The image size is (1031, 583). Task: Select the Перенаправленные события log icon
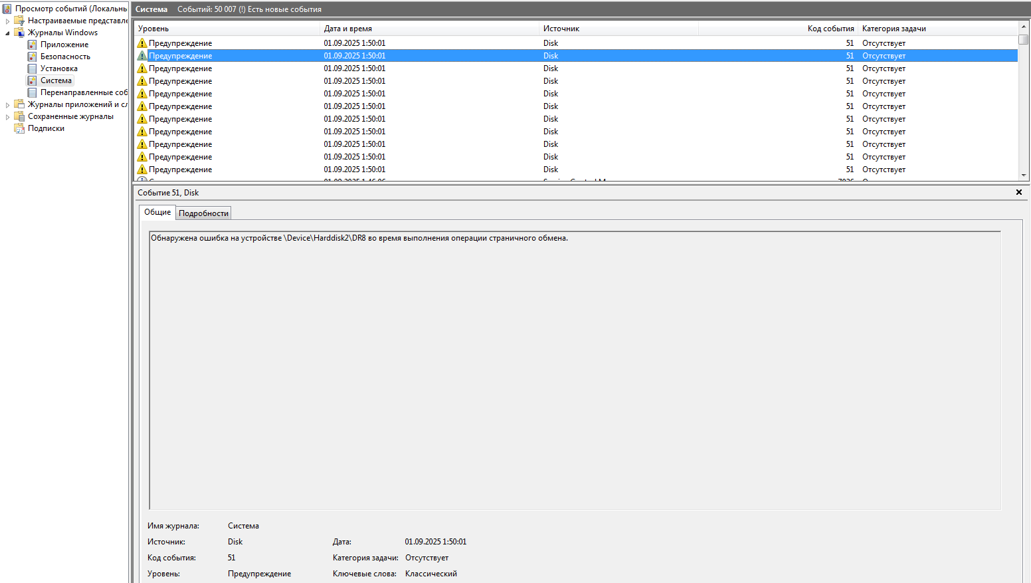(x=32, y=92)
